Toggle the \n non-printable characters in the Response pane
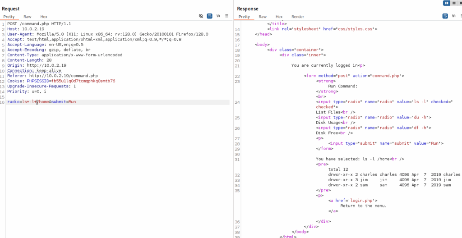Image resolution: width=462 pixels, height=238 pixels. click(x=454, y=16)
